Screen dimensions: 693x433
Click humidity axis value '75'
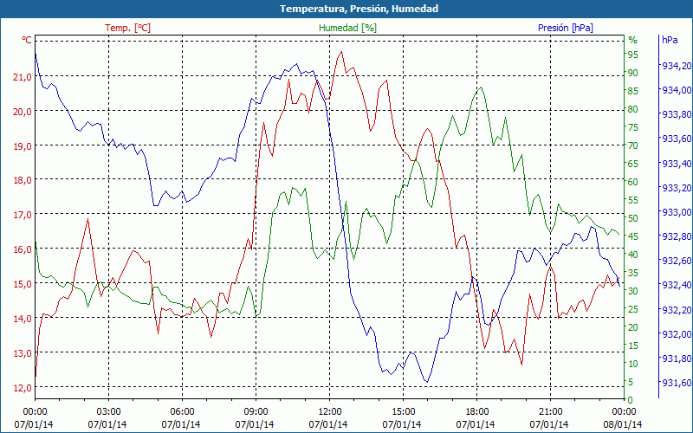633,127
